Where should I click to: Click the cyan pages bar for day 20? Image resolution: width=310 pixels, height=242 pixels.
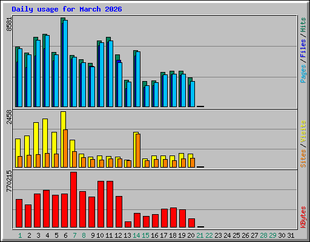tap(193, 94)
